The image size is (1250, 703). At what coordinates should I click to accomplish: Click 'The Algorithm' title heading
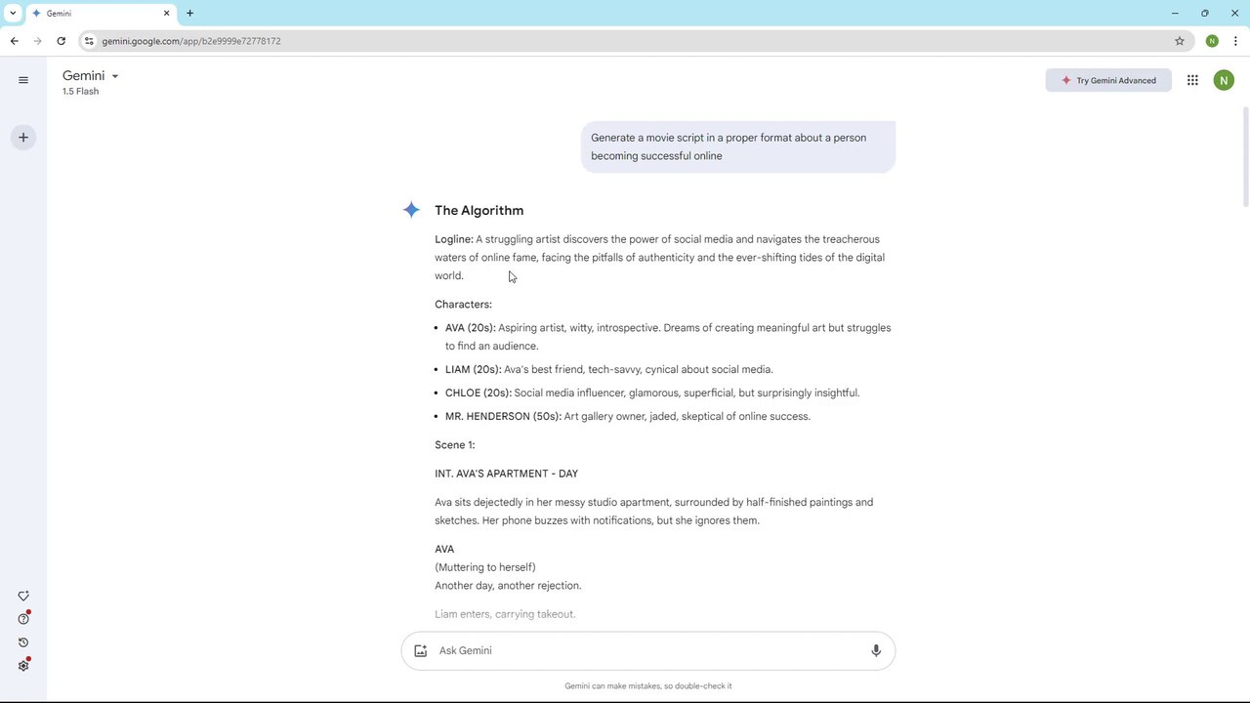click(479, 210)
